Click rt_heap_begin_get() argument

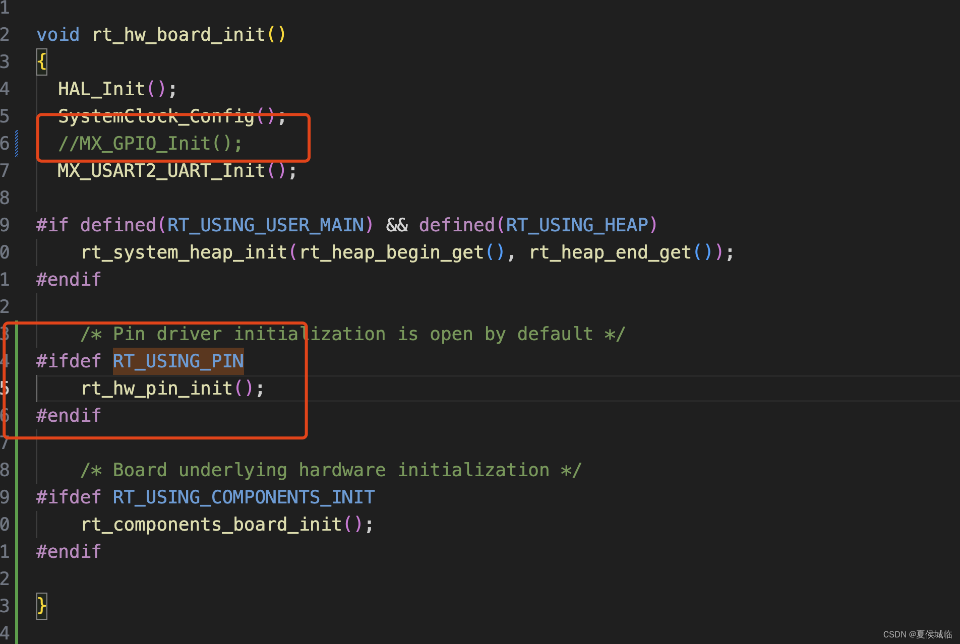[x=402, y=252]
